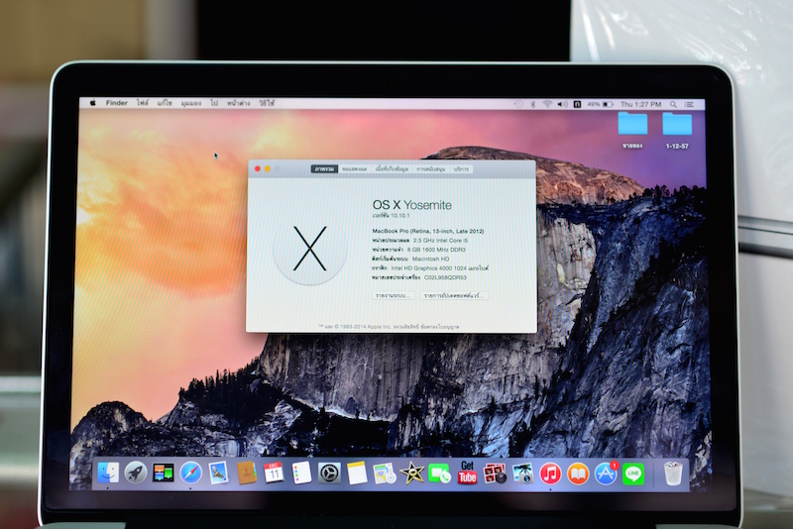The height and width of the screenshot is (529, 793).
Task: Open แก้ไข (Edit) menu
Action: [165, 103]
